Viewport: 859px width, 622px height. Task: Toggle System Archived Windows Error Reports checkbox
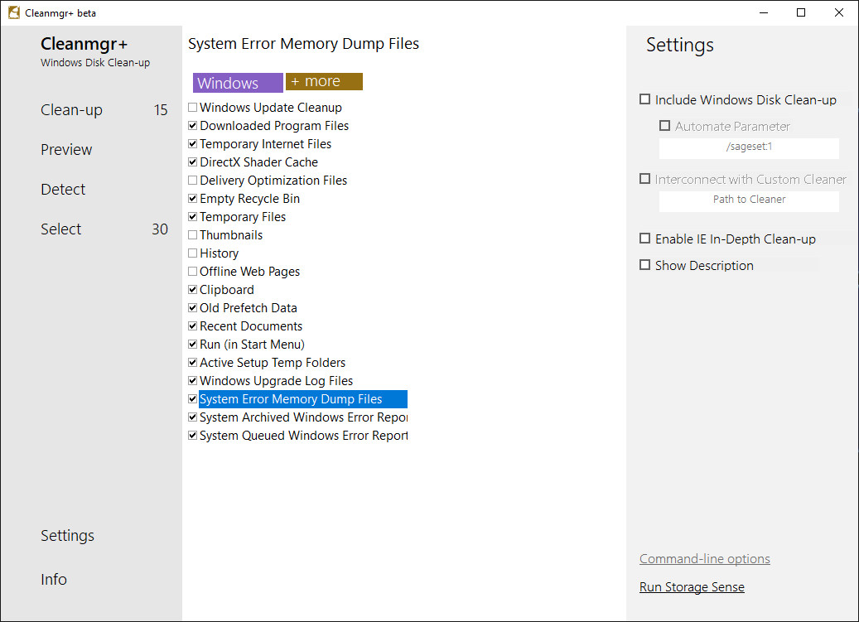(192, 417)
